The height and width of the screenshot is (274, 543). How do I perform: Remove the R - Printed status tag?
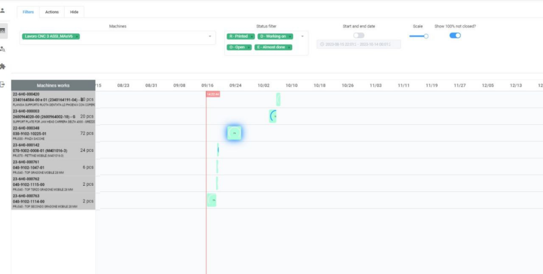click(x=251, y=36)
